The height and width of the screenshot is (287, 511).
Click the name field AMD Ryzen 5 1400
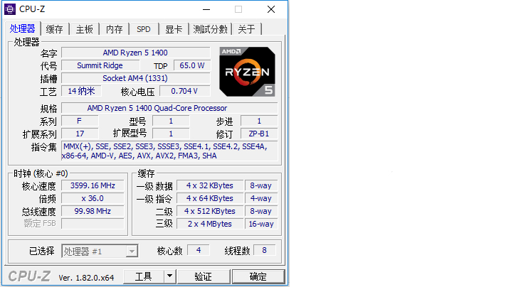(135, 53)
